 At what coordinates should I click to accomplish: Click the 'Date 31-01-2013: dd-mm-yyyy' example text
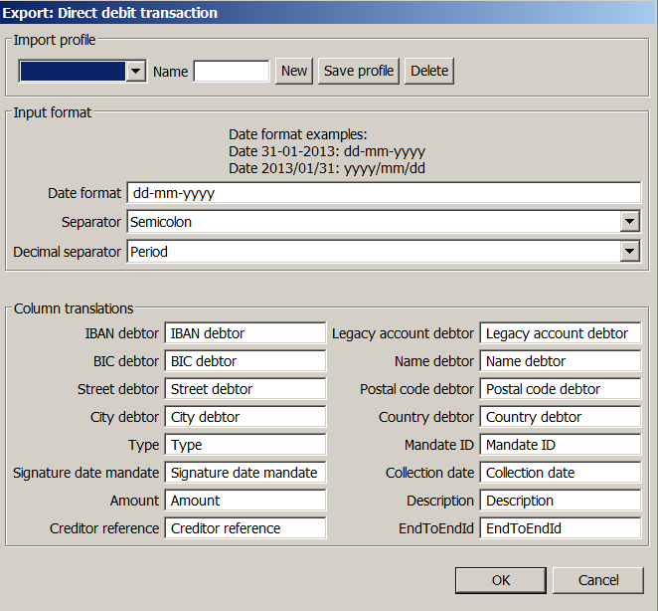click(x=327, y=151)
